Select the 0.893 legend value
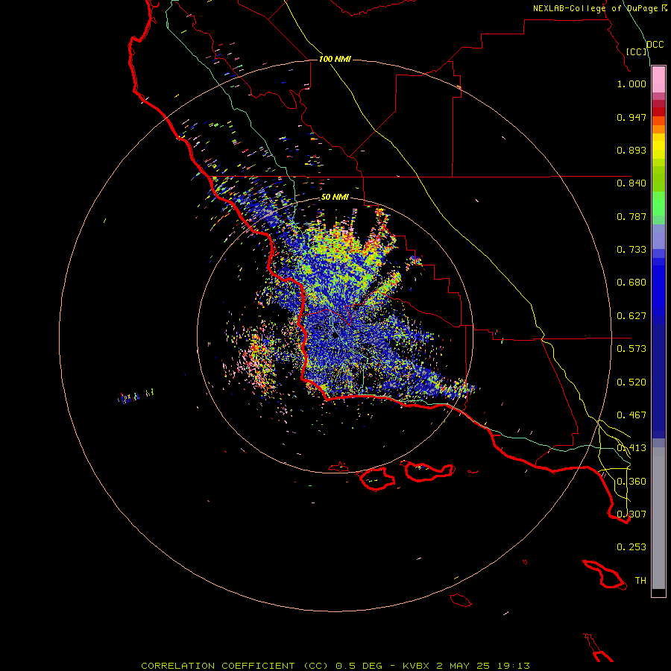 pyautogui.click(x=631, y=150)
